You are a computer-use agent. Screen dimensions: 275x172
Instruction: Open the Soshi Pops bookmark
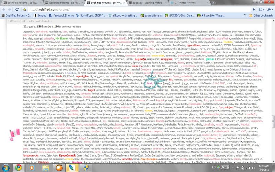click(x=90, y=15)
